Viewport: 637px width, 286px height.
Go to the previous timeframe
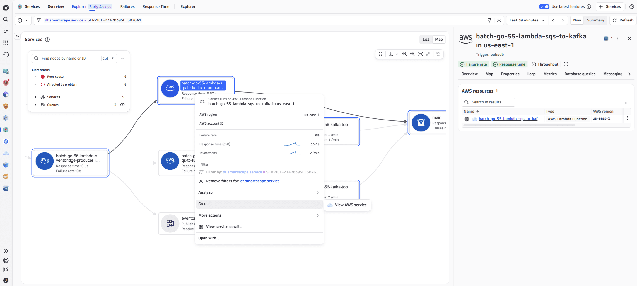(553, 20)
